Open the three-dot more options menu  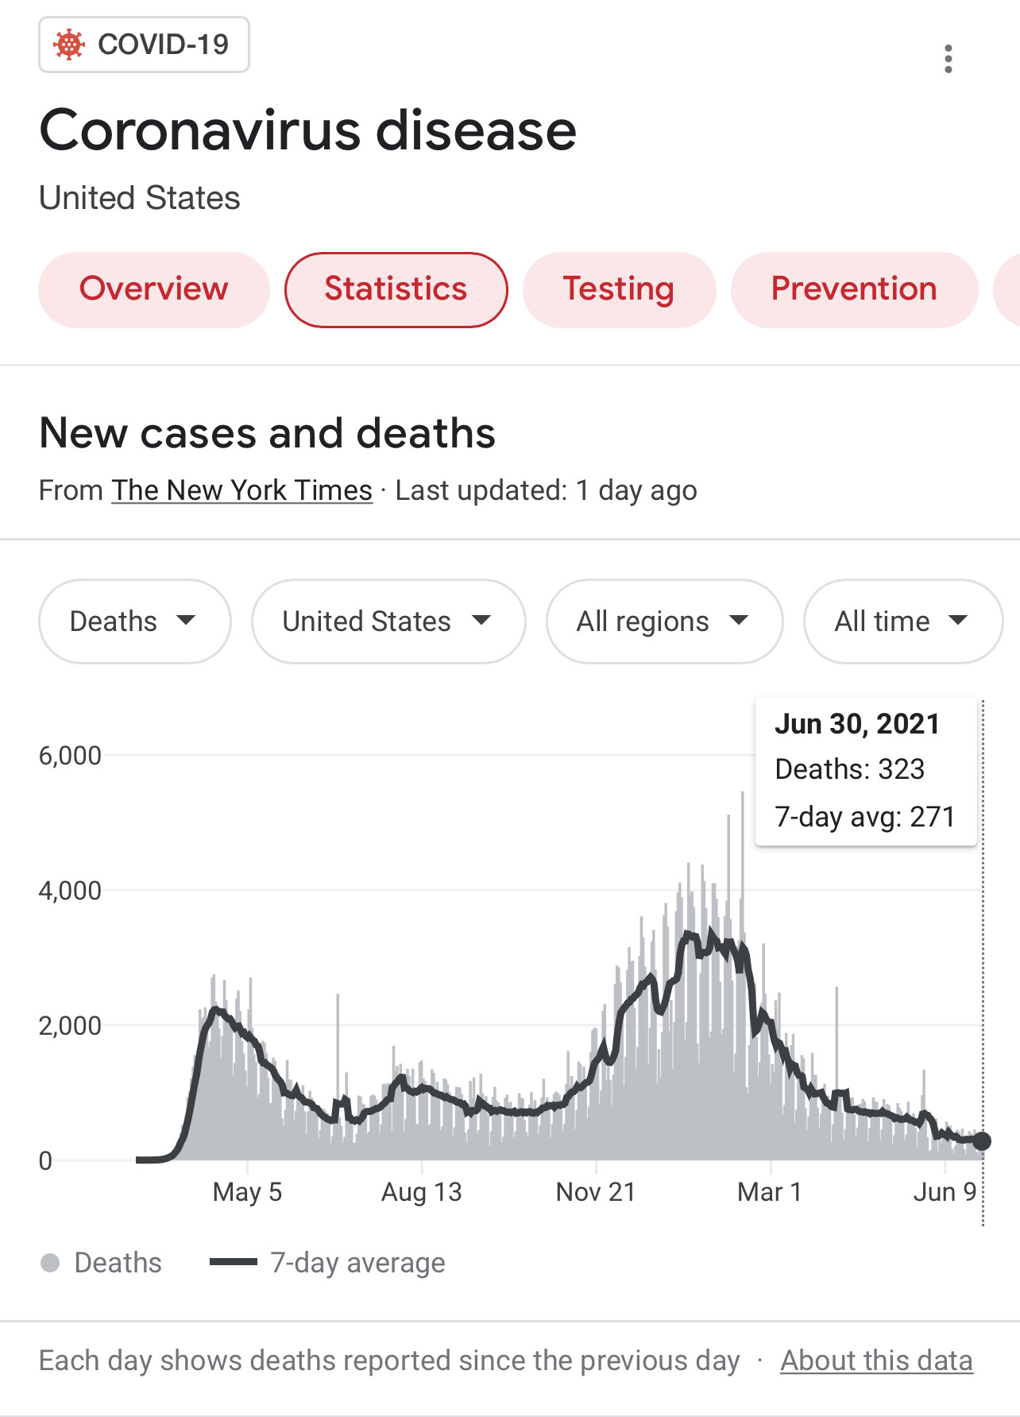tap(948, 59)
